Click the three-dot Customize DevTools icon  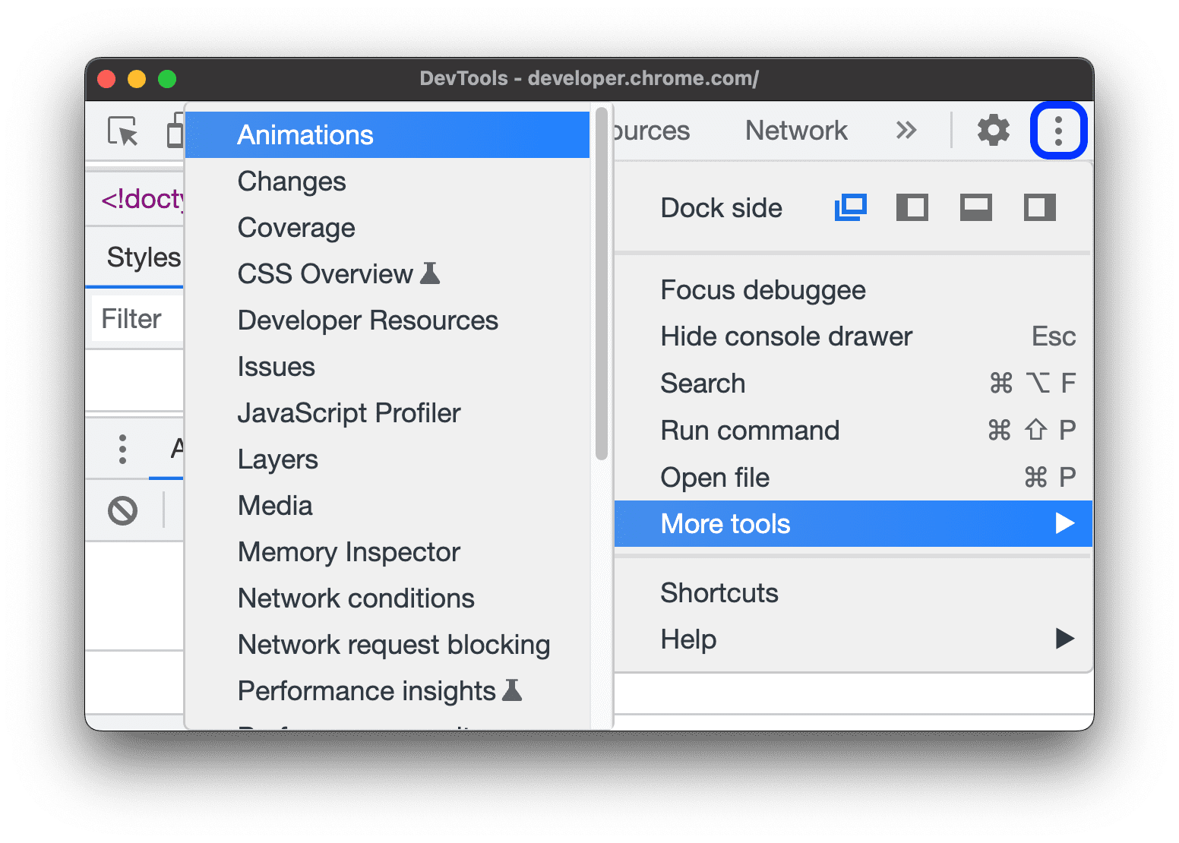[1058, 130]
